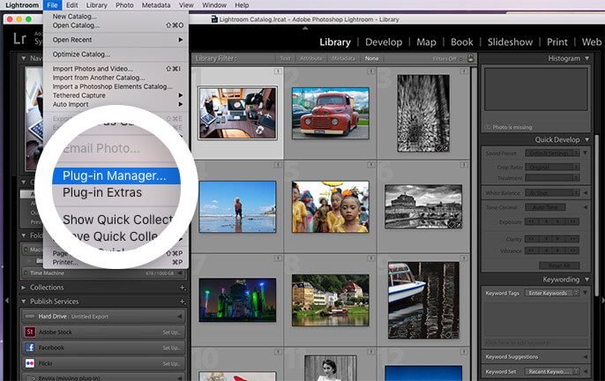Click the Reset All button
This screenshot has height=381, width=605.
559,265
